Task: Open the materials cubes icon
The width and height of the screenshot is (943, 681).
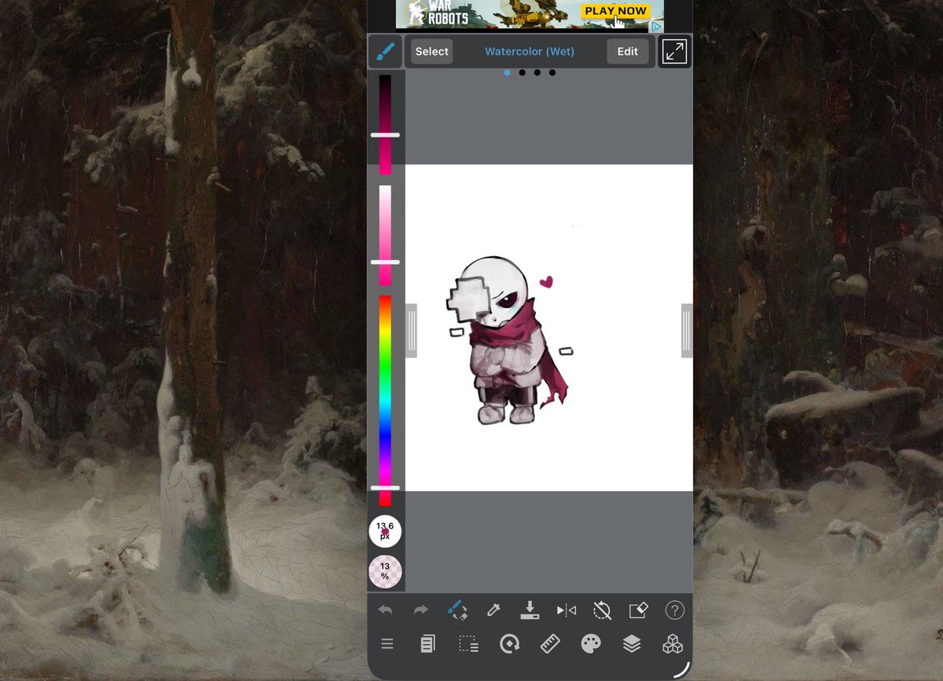Action: click(x=673, y=644)
